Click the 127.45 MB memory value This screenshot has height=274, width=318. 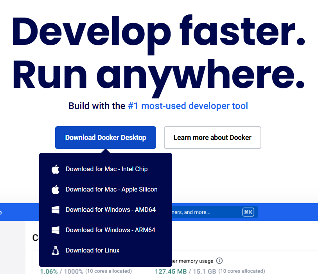(171, 271)
